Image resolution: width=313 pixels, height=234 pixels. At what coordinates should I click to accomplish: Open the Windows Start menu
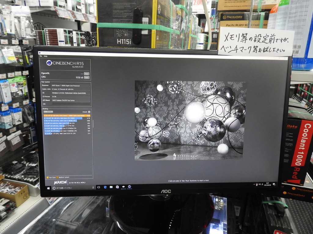click(x=48, y=188)
